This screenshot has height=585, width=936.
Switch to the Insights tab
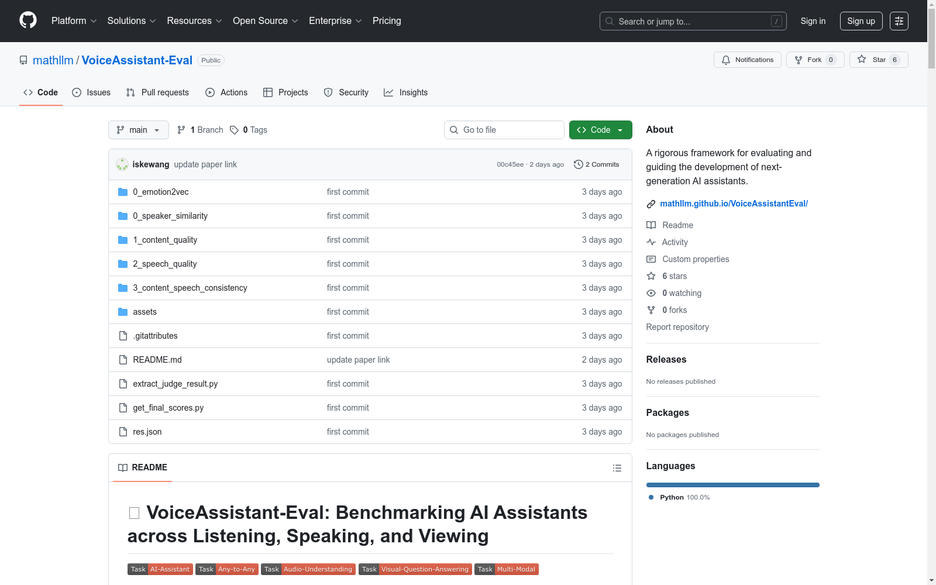click(406, 92)
